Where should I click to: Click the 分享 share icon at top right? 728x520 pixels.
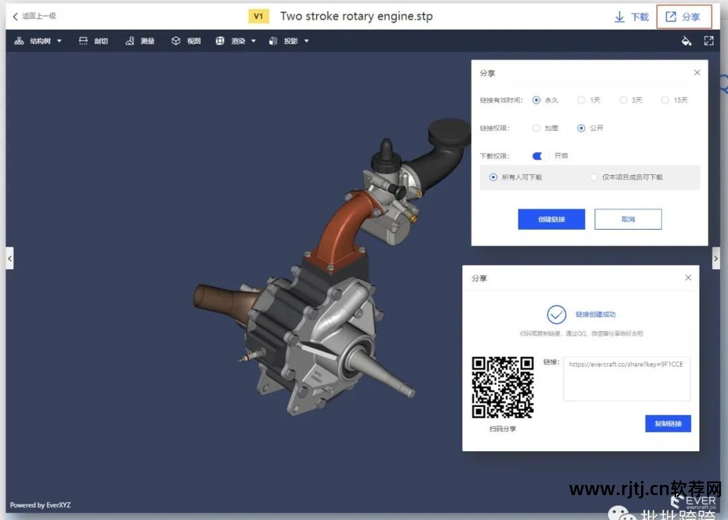[x=671, y=17]
